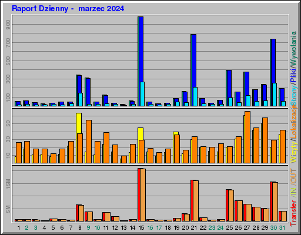The height and width of the screenshot is (235, 301).
Task: Click the 'Pliki' legend label
Action: 293,75
